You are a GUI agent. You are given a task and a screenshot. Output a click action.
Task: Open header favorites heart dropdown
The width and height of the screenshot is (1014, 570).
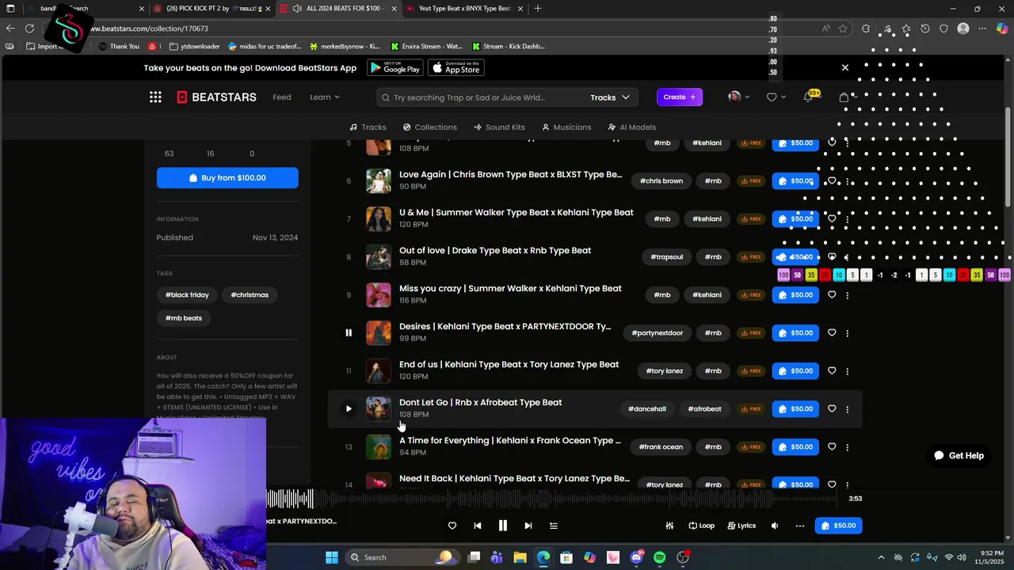click(776, 97)
